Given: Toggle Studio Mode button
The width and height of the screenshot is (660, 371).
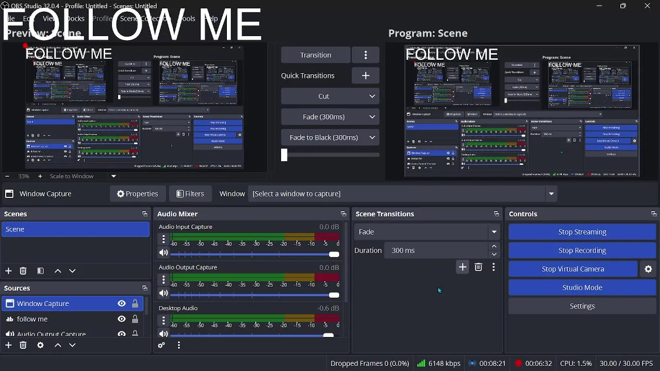Looking at the screenshot, I should 582,288.
